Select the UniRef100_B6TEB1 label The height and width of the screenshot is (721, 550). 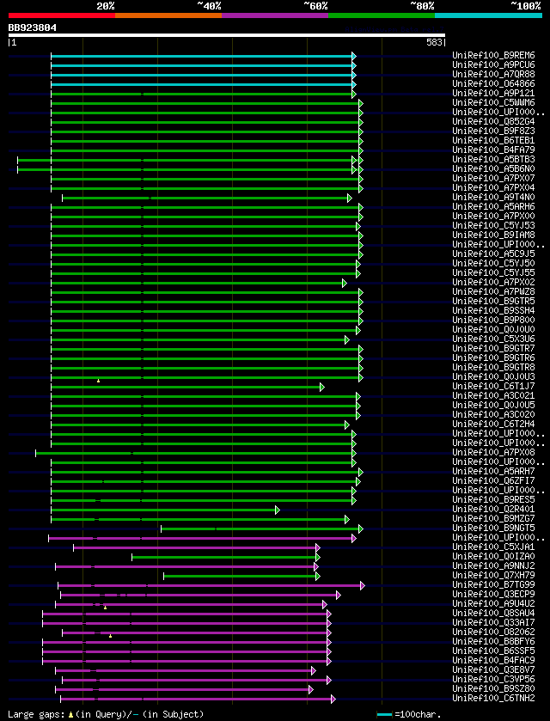[493, 141]
